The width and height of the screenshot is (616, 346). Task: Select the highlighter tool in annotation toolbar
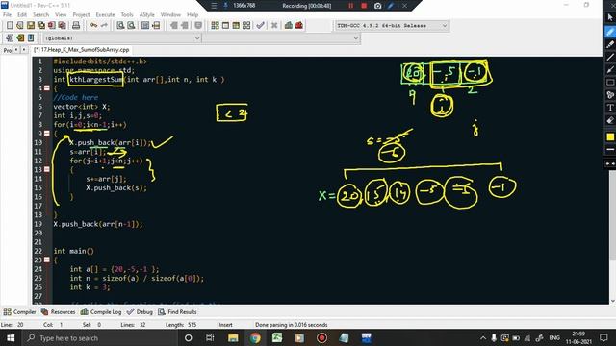coord(610,44)
